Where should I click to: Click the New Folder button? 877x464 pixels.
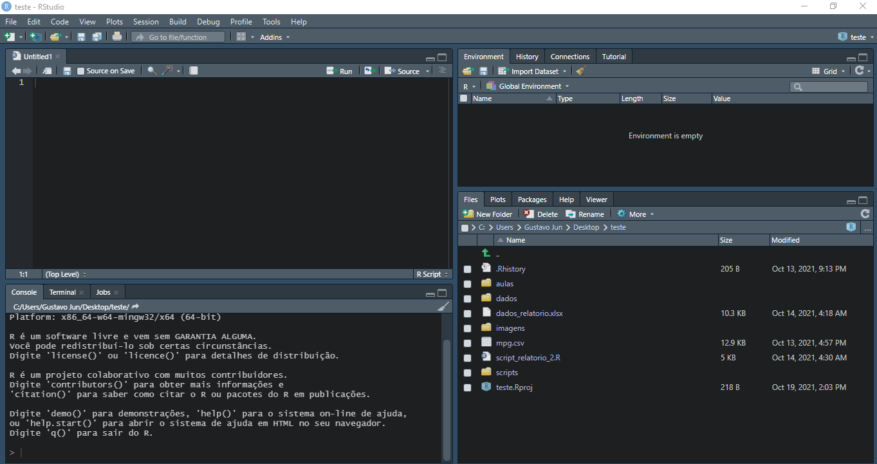(x=488, y=214)
